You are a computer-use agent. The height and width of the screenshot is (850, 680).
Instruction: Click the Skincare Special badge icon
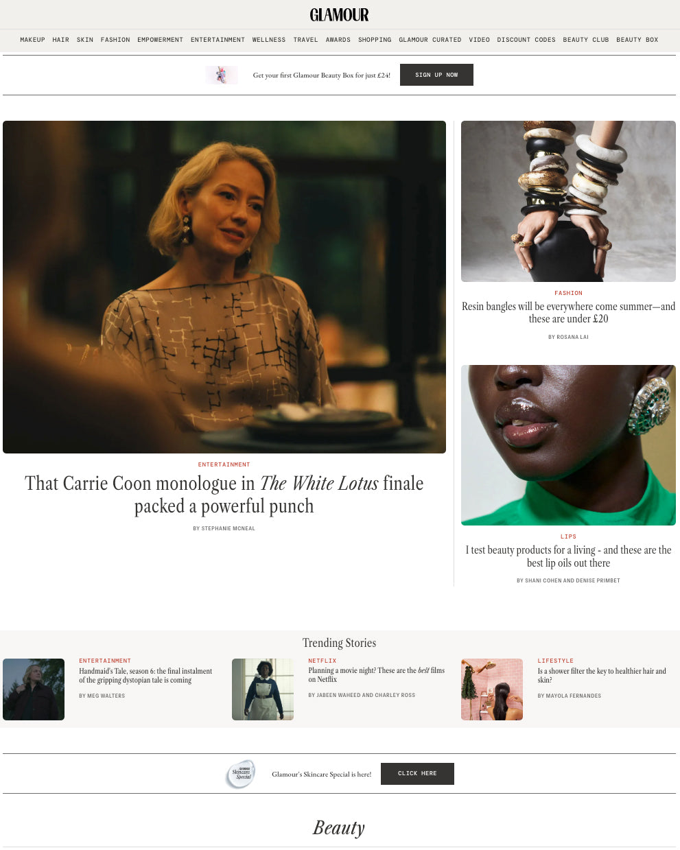pos(241,774)
